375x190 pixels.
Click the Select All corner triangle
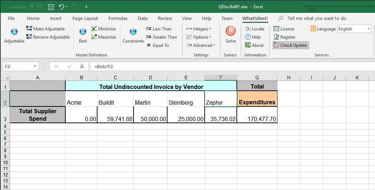click(x=7, y=77)
